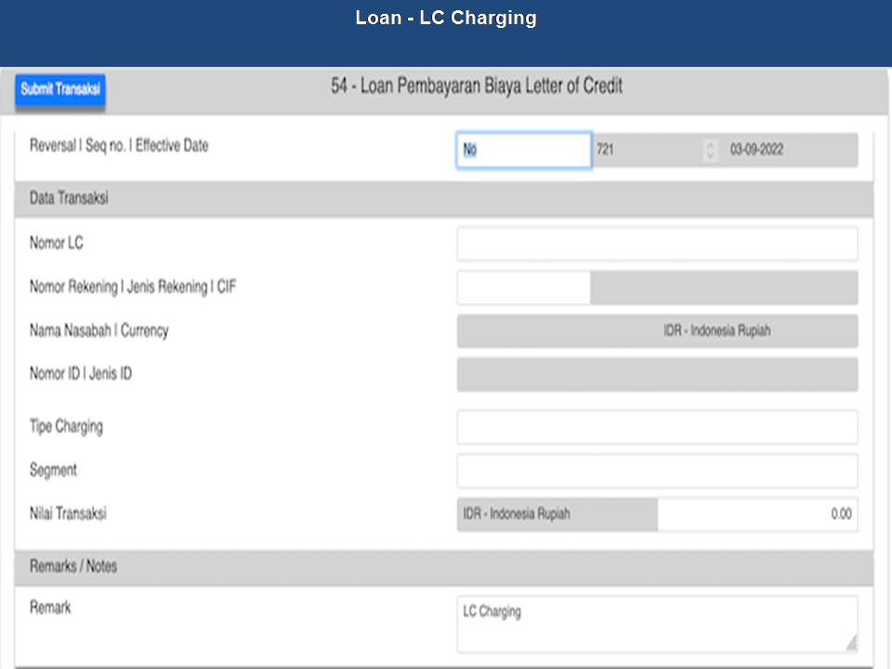This screenshot has width=892, height=669.
Task: Click the Loan - LC Charging page title
Action: click(x=446, y=18)
